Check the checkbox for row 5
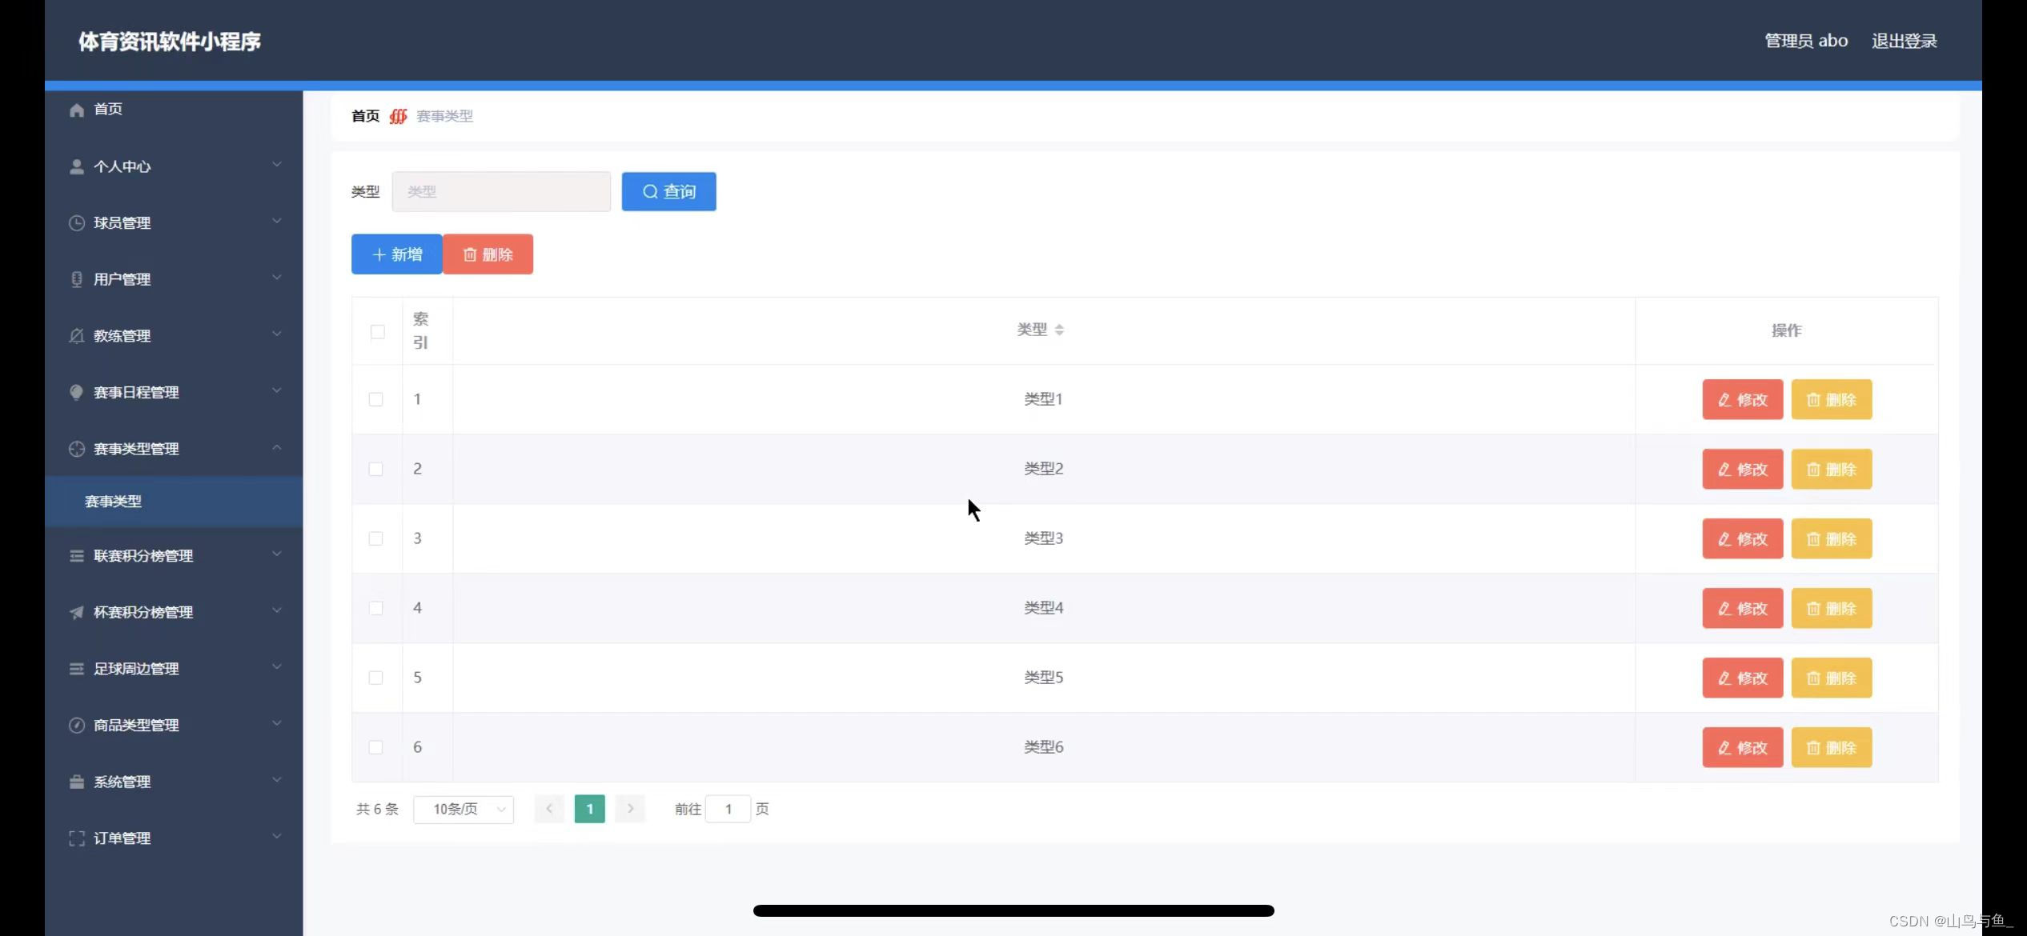 point(375,678)
